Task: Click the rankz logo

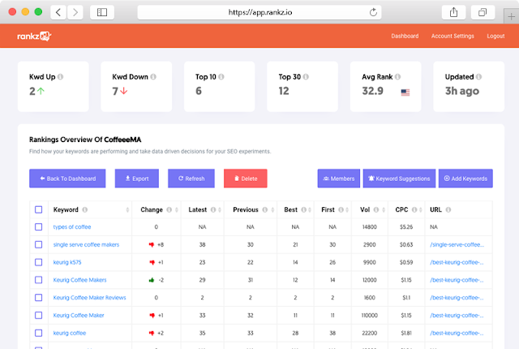Action: (34, 36)
